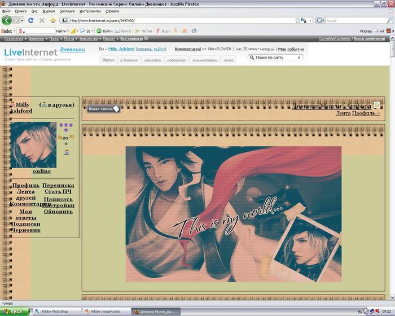The width and height of the screenshot is (395, 316).
Task: Open the Статистика link in top site bar
Action: click(14, 38)
